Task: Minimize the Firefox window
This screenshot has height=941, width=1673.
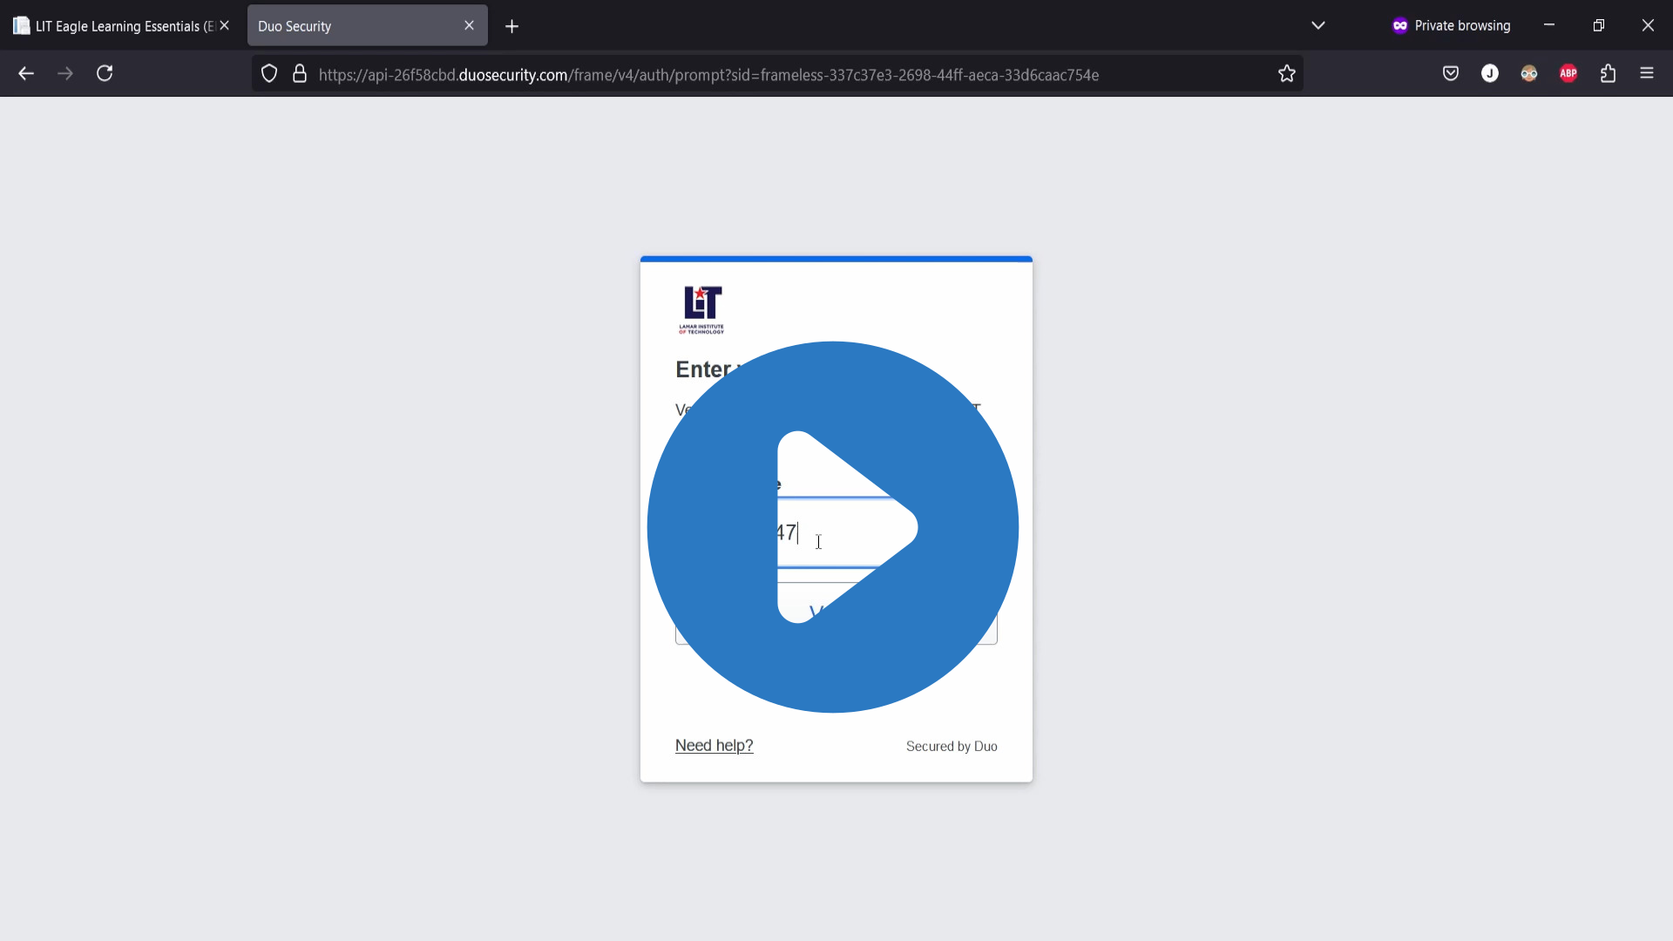Action: [1549, 25]
